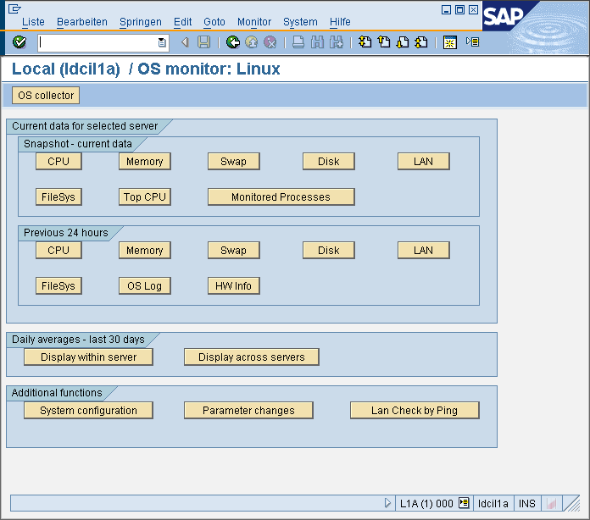Click the green Back arrow icon
The height and width of the screenshot is (520, 590).
coord(233,42)
